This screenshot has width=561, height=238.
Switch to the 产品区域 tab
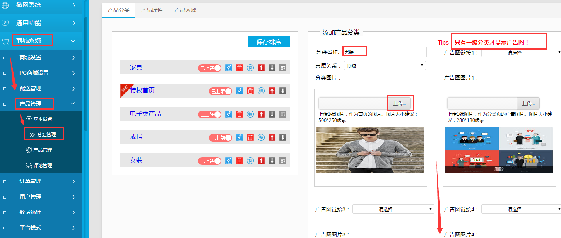[x=185, y=10]
